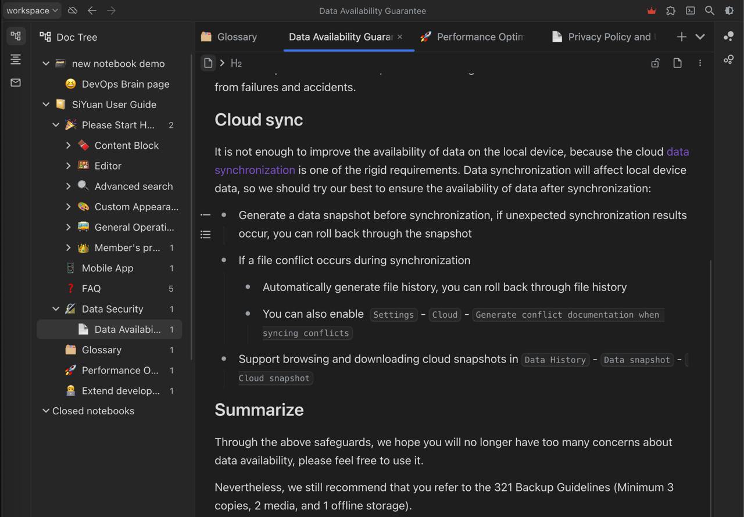The width and height of the screenshot is (744, 517).
Task: Select Data Availability Guarantee tab
Action: [341, 37]
